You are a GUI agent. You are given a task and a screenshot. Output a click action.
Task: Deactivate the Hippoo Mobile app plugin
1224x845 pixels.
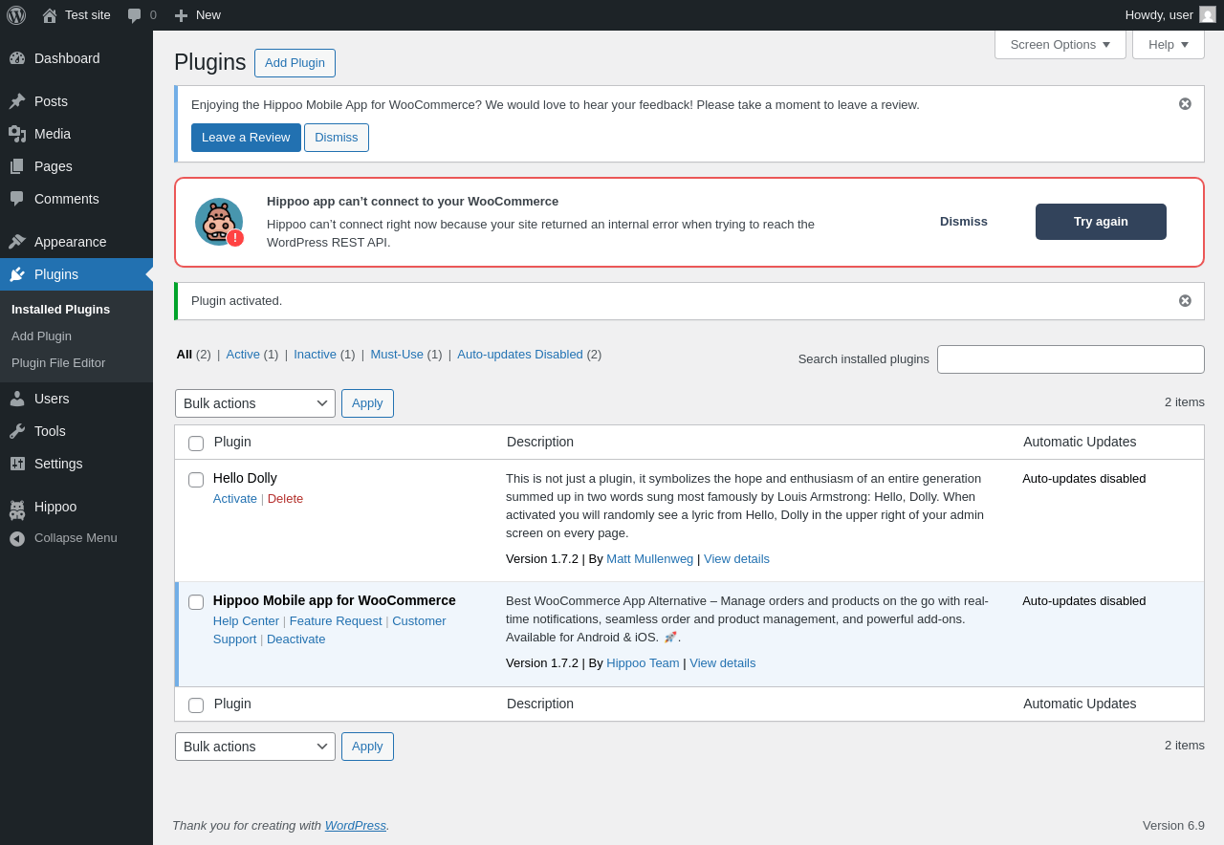[295, 639]
